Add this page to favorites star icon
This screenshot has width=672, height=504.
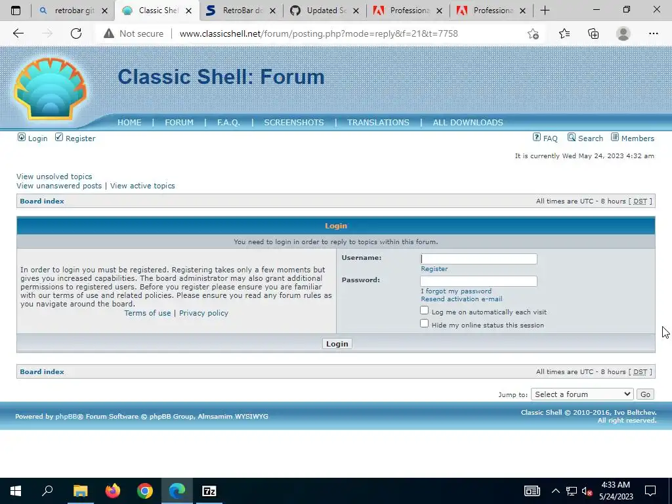coord(533,33)
